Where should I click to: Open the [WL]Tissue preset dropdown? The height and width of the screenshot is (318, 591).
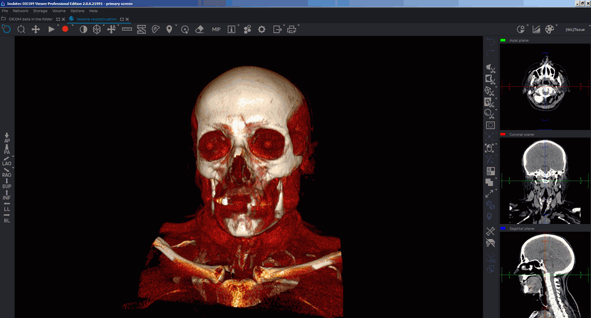pyautogui.click(x=574, y=29)
